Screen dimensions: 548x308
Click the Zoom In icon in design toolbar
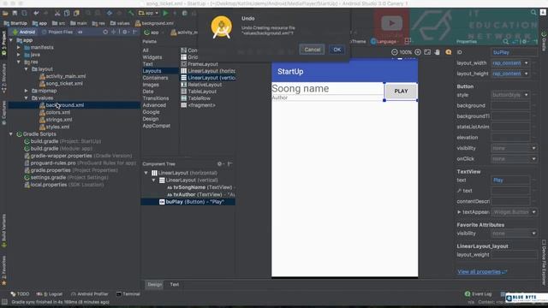[x=418, y=52]
